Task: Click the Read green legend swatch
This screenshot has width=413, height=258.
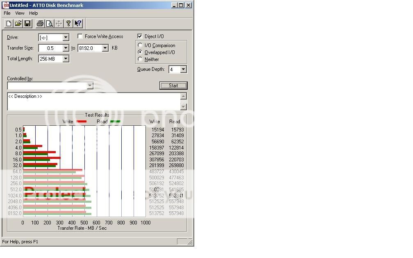Action: (x=115, y=122)
